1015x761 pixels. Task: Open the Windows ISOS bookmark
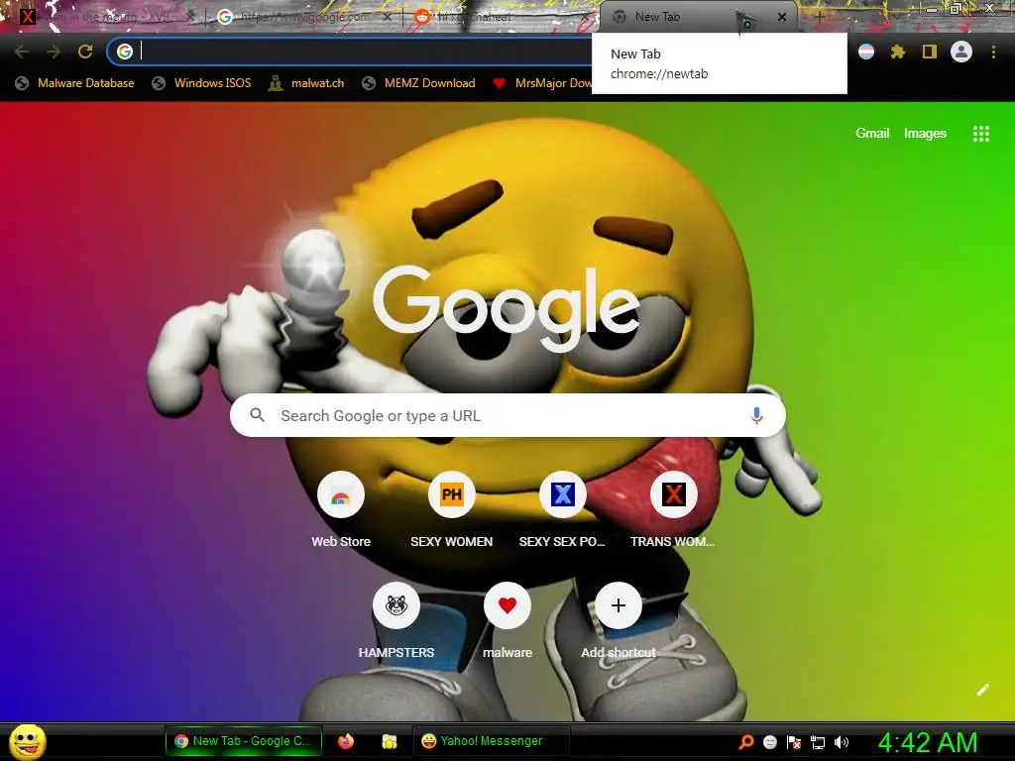click(201, 83)
